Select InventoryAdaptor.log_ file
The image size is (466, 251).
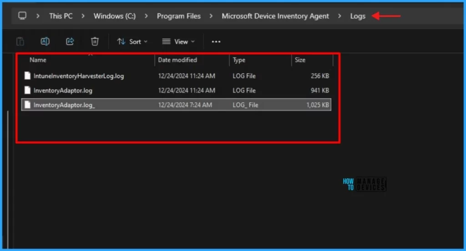coord(64,105)
